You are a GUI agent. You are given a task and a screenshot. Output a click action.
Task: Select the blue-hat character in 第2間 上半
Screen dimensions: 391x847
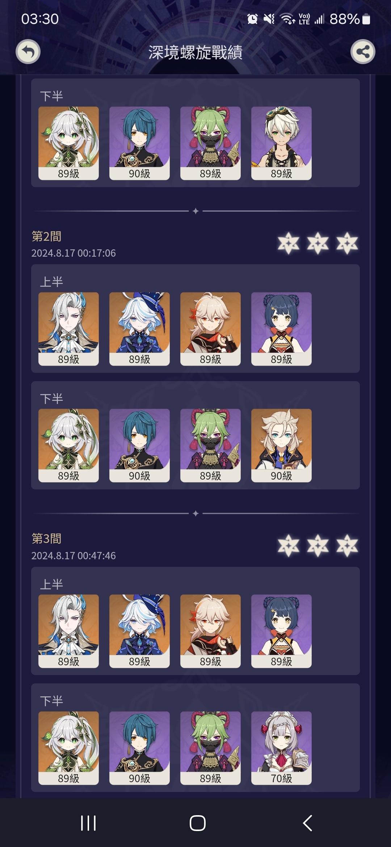[139, 329]
